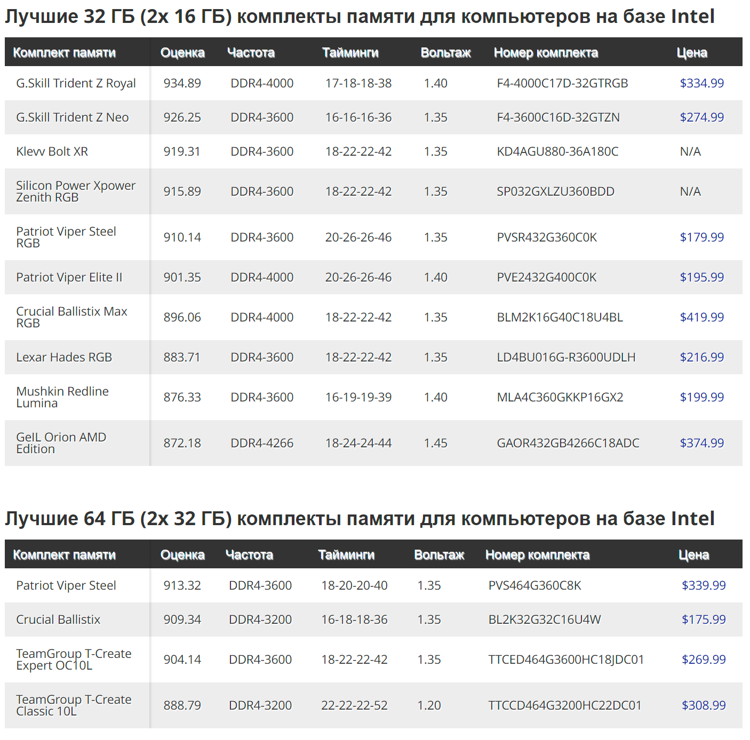Open the $216.99 Lexar Hades RGB price
Image resolution: width=750 pixels, height=740 pixels.
(701, 357)
